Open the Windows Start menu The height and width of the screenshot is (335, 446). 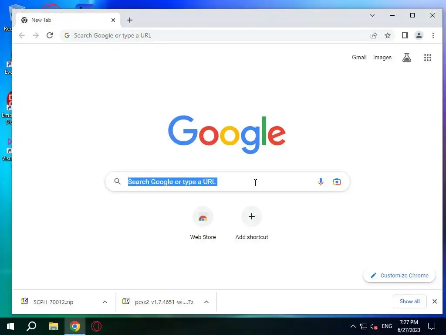(x=10, y=326)
